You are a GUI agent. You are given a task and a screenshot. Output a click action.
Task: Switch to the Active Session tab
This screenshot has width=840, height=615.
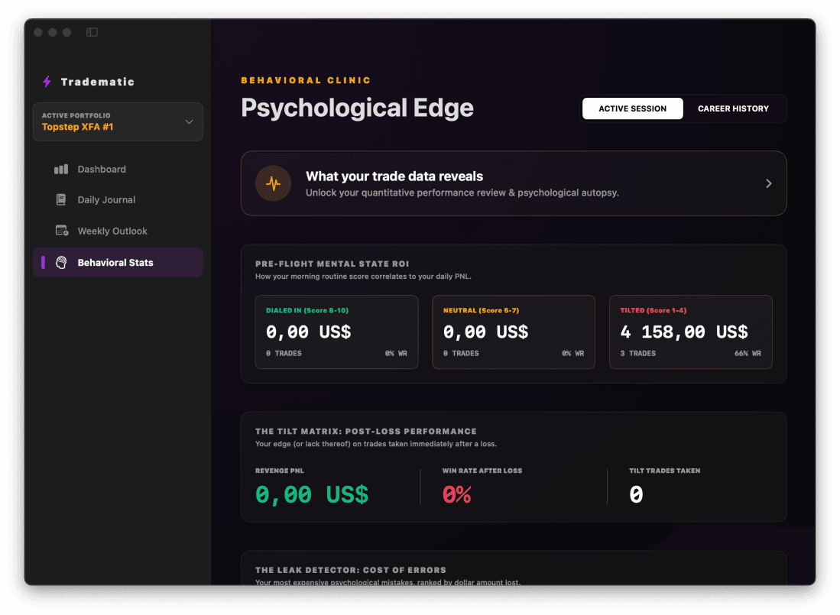pyautogui.click(x=633, y=108)
